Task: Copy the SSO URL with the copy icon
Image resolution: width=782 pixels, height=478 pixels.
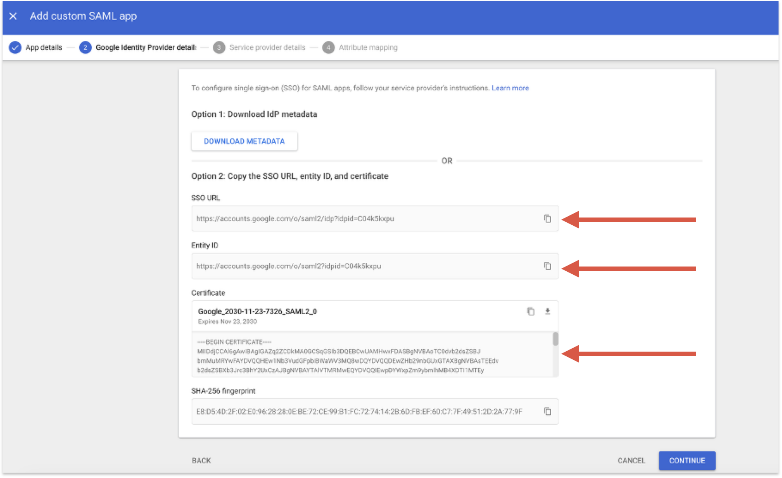Action: pos(547,219)
